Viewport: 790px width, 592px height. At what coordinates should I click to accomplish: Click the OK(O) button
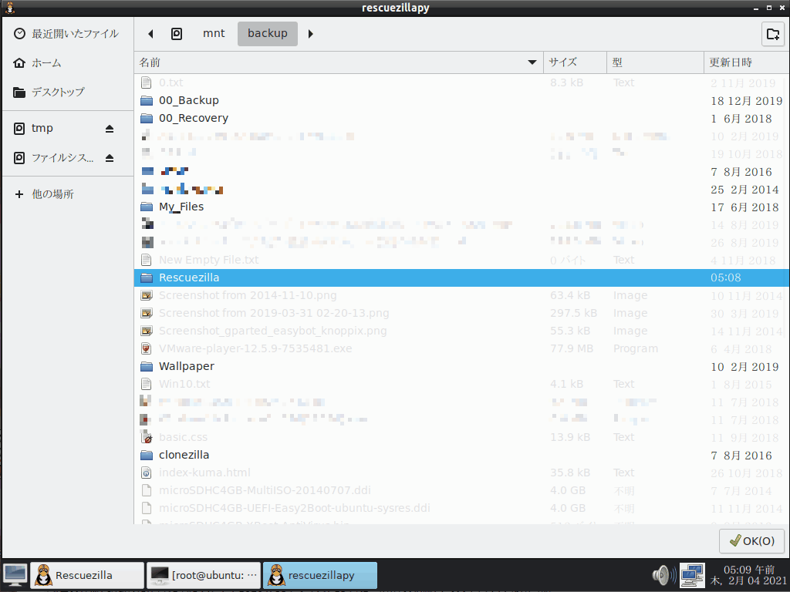pyautogui.click(x=751, y=540)
